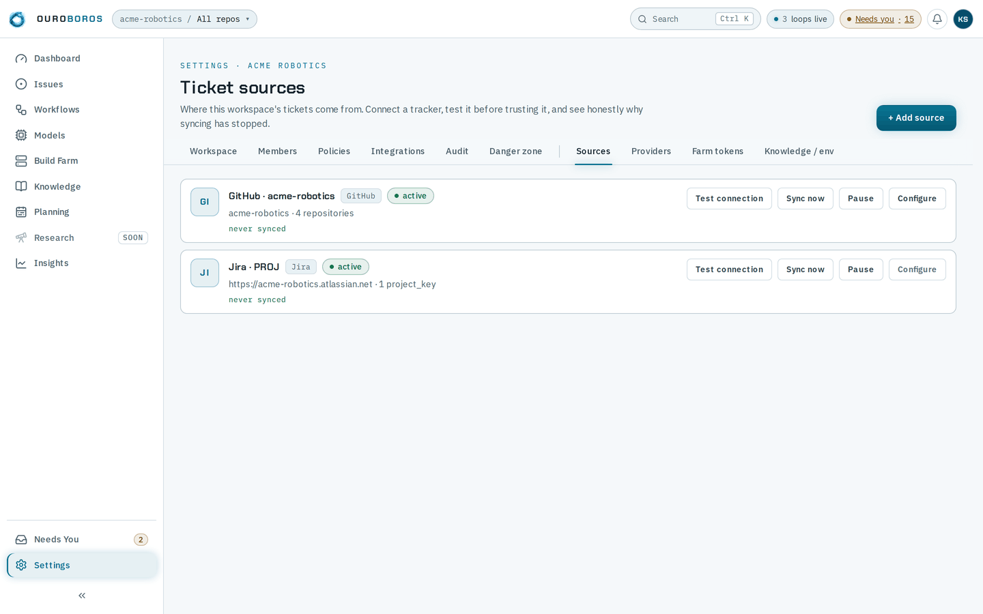
Task: Switch to the Workspace tab
Action: [x=214, y=151]
